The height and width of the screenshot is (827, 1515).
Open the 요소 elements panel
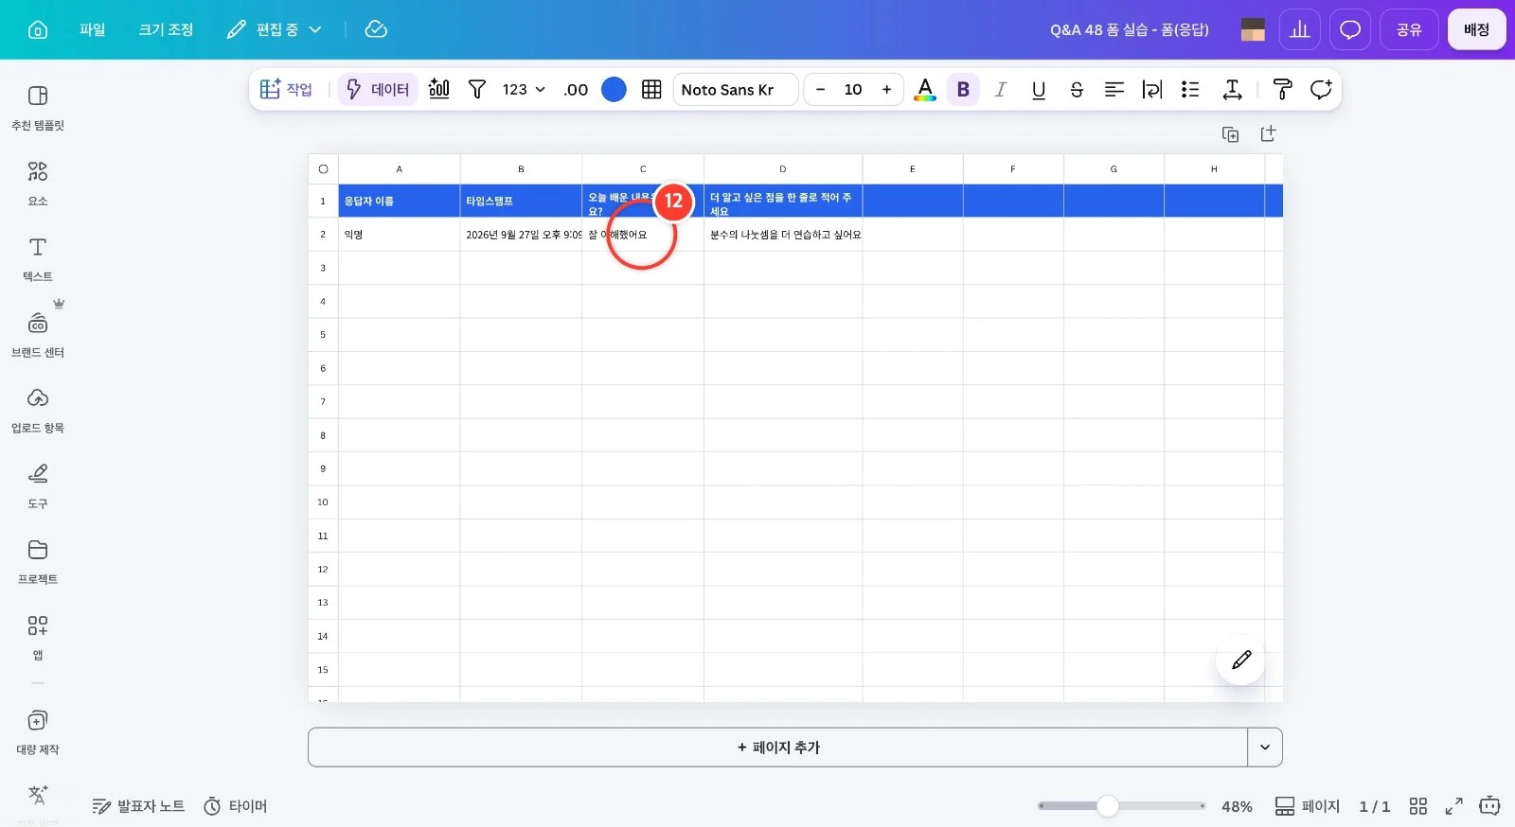click(38, 184)
